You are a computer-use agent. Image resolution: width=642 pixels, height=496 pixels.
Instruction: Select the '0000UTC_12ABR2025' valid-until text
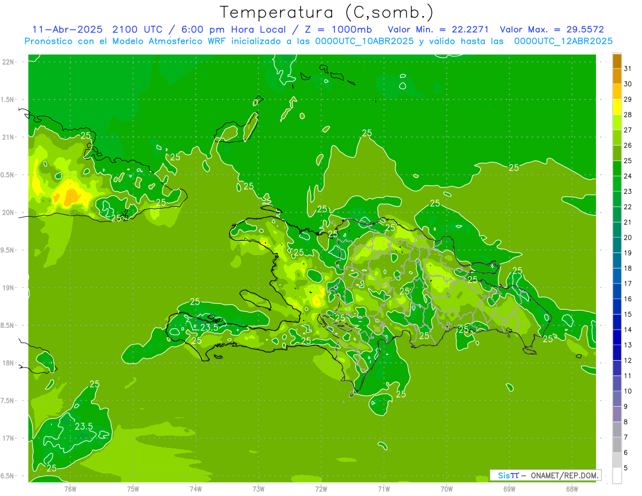click(563, 41)
